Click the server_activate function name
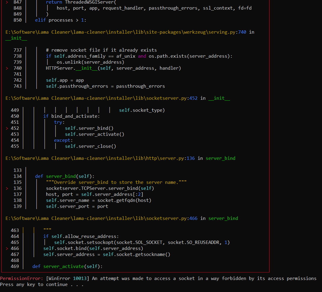Image resolution: width=322 pixels, height=292 pixels. pyautogui.click(x=63, y=266)
